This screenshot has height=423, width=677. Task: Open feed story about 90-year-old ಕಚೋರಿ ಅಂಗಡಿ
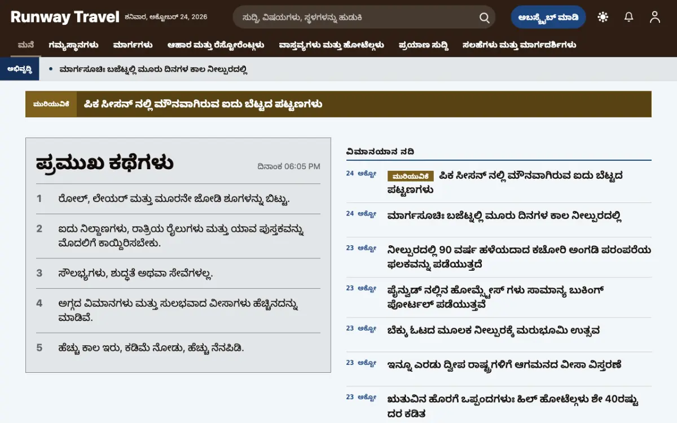coord(519,257)
